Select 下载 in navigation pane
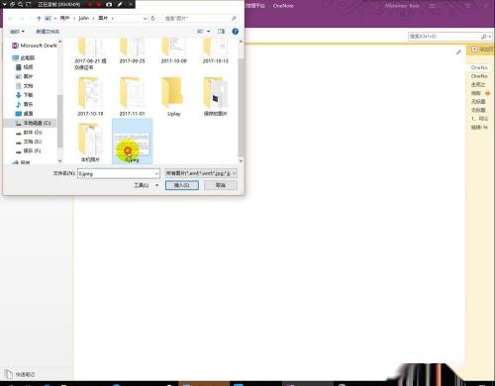 click(25, 95)
